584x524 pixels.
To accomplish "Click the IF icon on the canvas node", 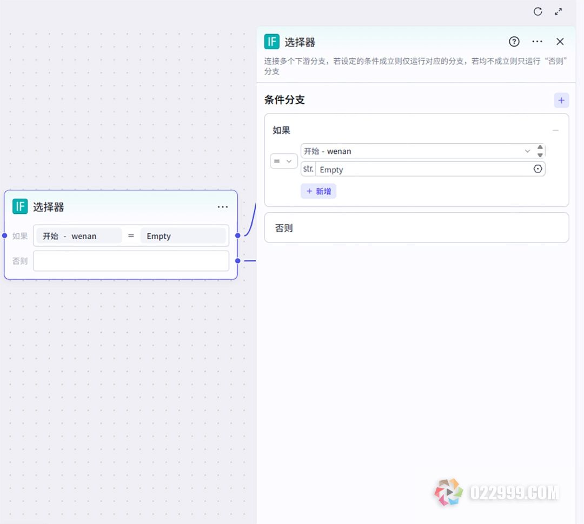I will click(x=20, y=206).
